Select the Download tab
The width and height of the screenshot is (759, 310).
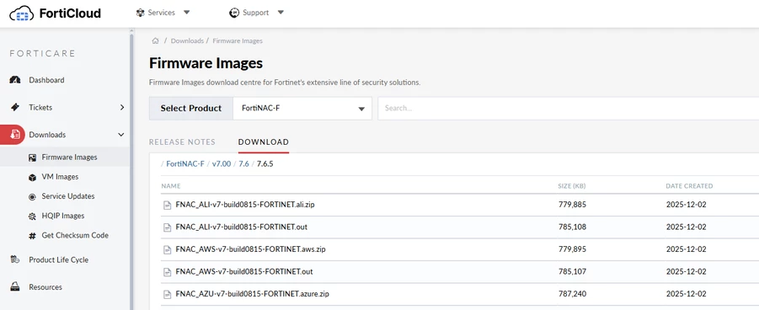(x=264, y=142)
